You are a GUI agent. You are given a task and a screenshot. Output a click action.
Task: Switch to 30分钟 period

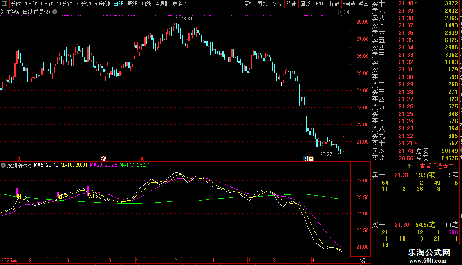pos(83,4)
